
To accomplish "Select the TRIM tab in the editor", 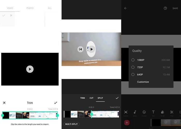I will tap(82, 98).
